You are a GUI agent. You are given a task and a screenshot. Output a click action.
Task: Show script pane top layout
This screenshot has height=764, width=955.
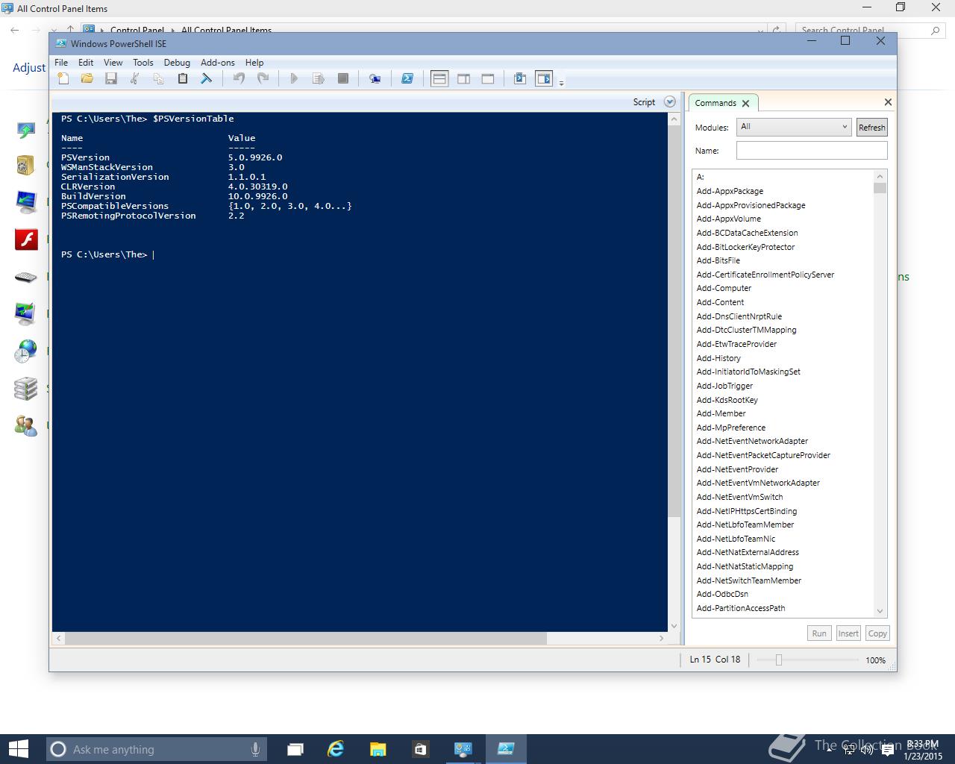(439, 78)
